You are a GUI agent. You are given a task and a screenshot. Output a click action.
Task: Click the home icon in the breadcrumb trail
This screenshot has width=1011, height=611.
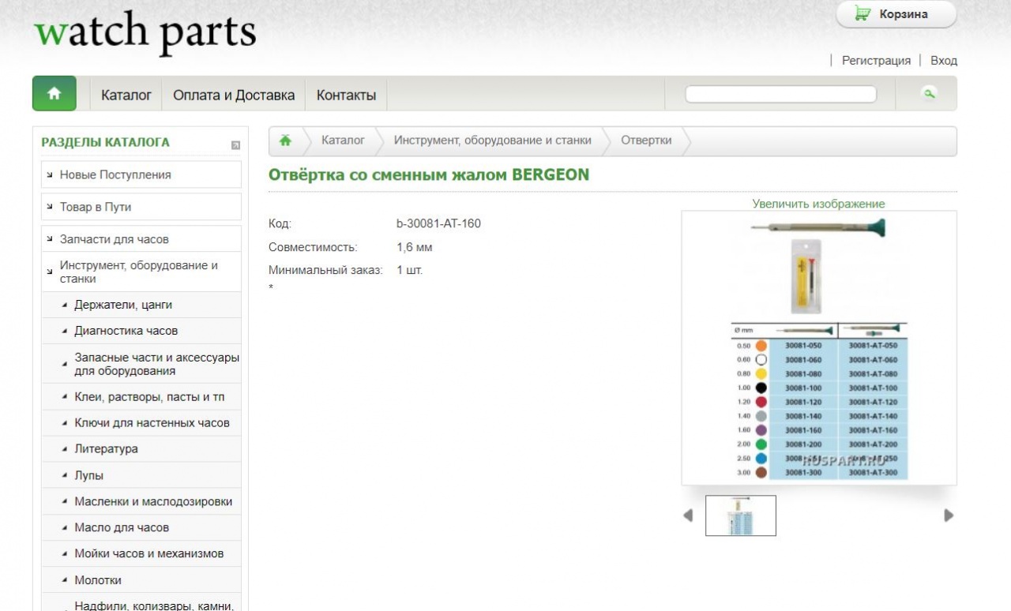[x=285, y=141]
